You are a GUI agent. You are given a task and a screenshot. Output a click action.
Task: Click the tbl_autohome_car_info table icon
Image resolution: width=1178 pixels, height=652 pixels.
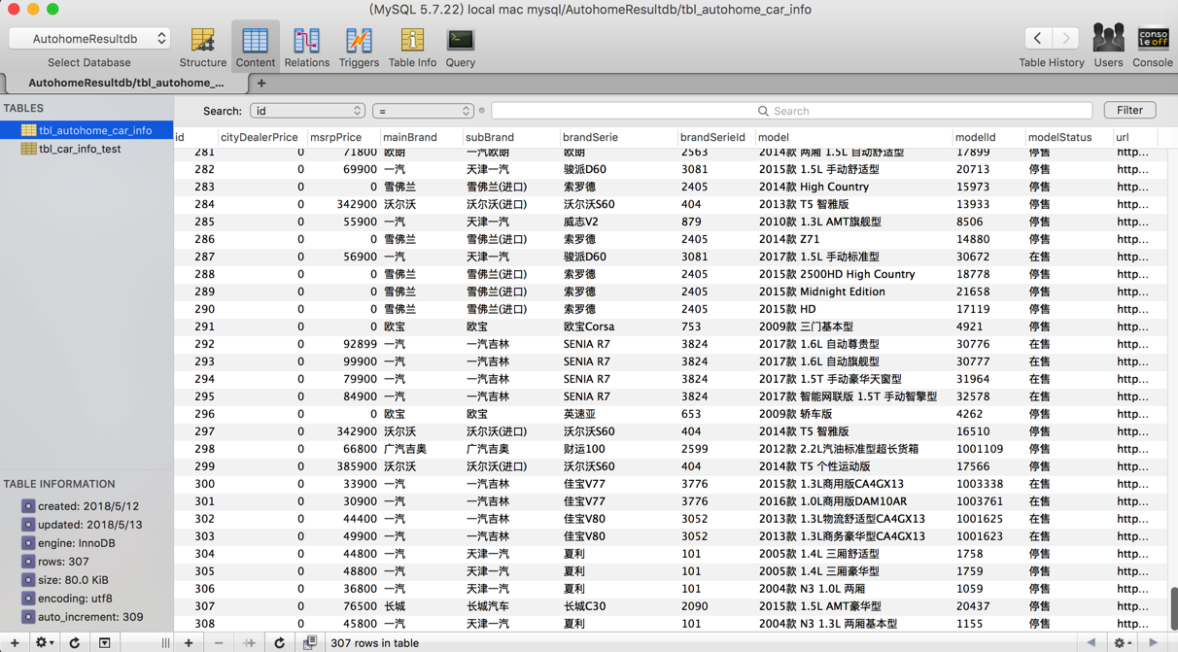(28, 130)
